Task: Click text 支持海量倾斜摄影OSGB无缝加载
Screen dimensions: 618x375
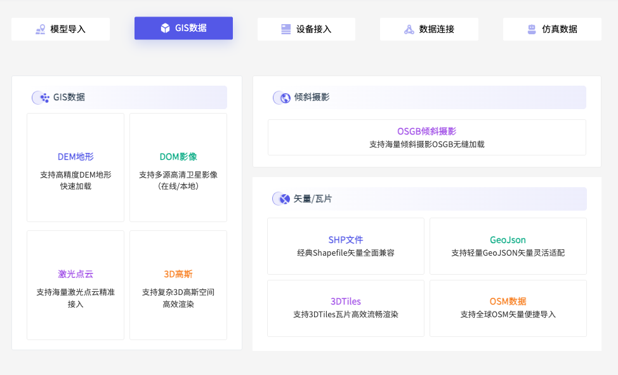Action: tap(427, 144)
